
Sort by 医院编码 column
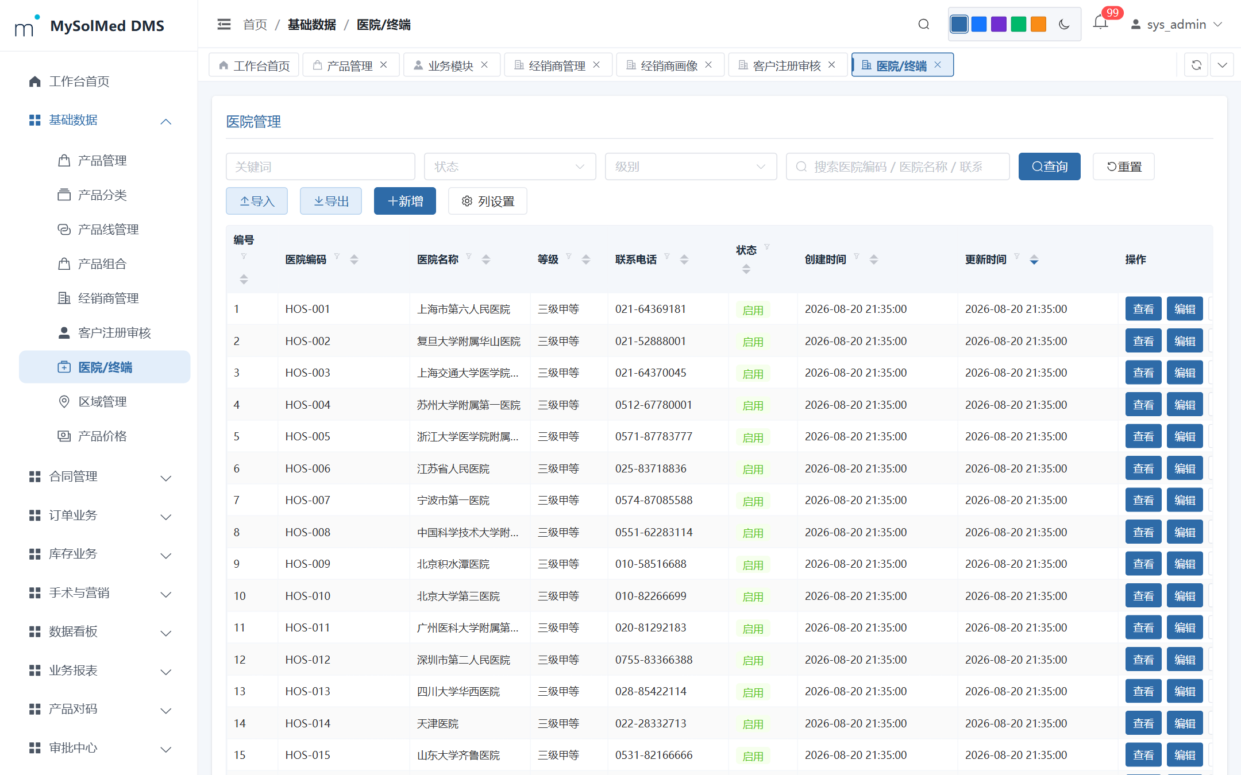pyautogui.click(x=354, y=259)
